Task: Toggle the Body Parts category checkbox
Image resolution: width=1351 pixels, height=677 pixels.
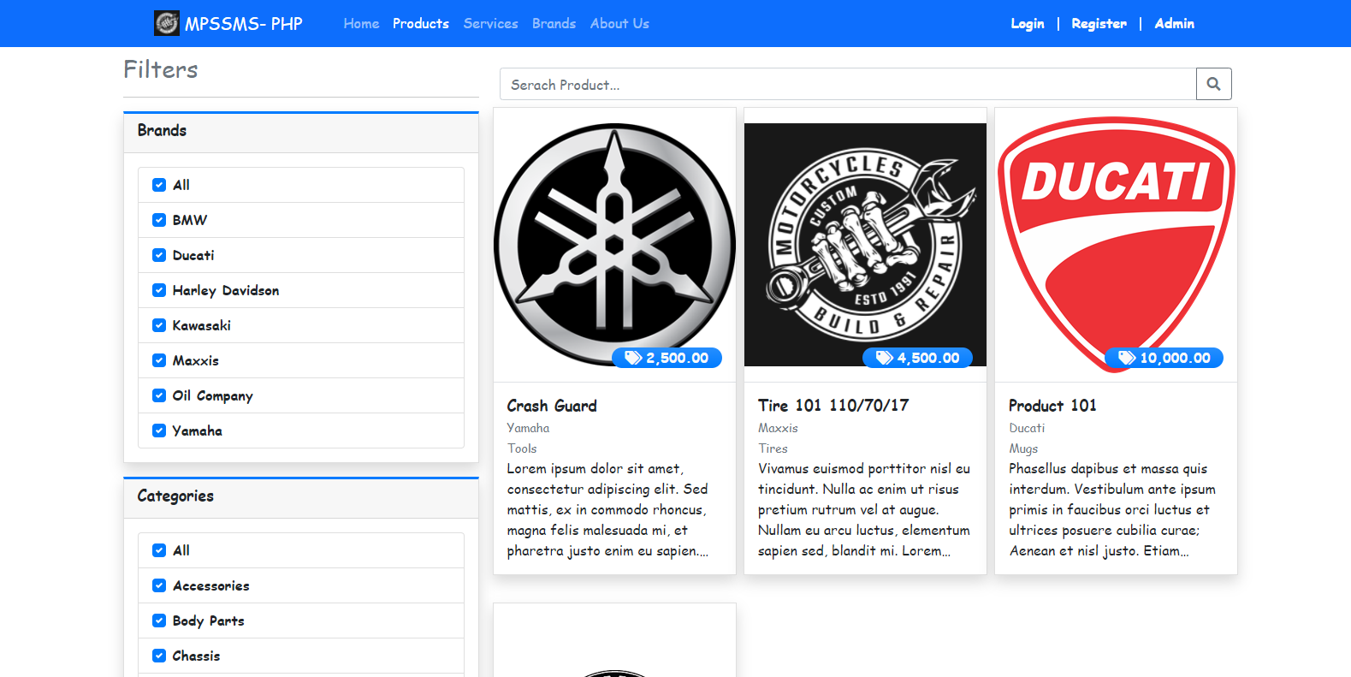Action: tap(159, 621)
